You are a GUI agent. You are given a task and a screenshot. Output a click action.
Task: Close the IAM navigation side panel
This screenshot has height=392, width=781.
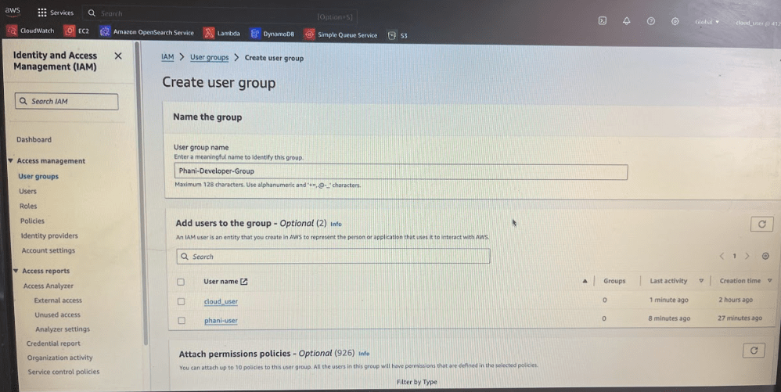tap(118, 56)
